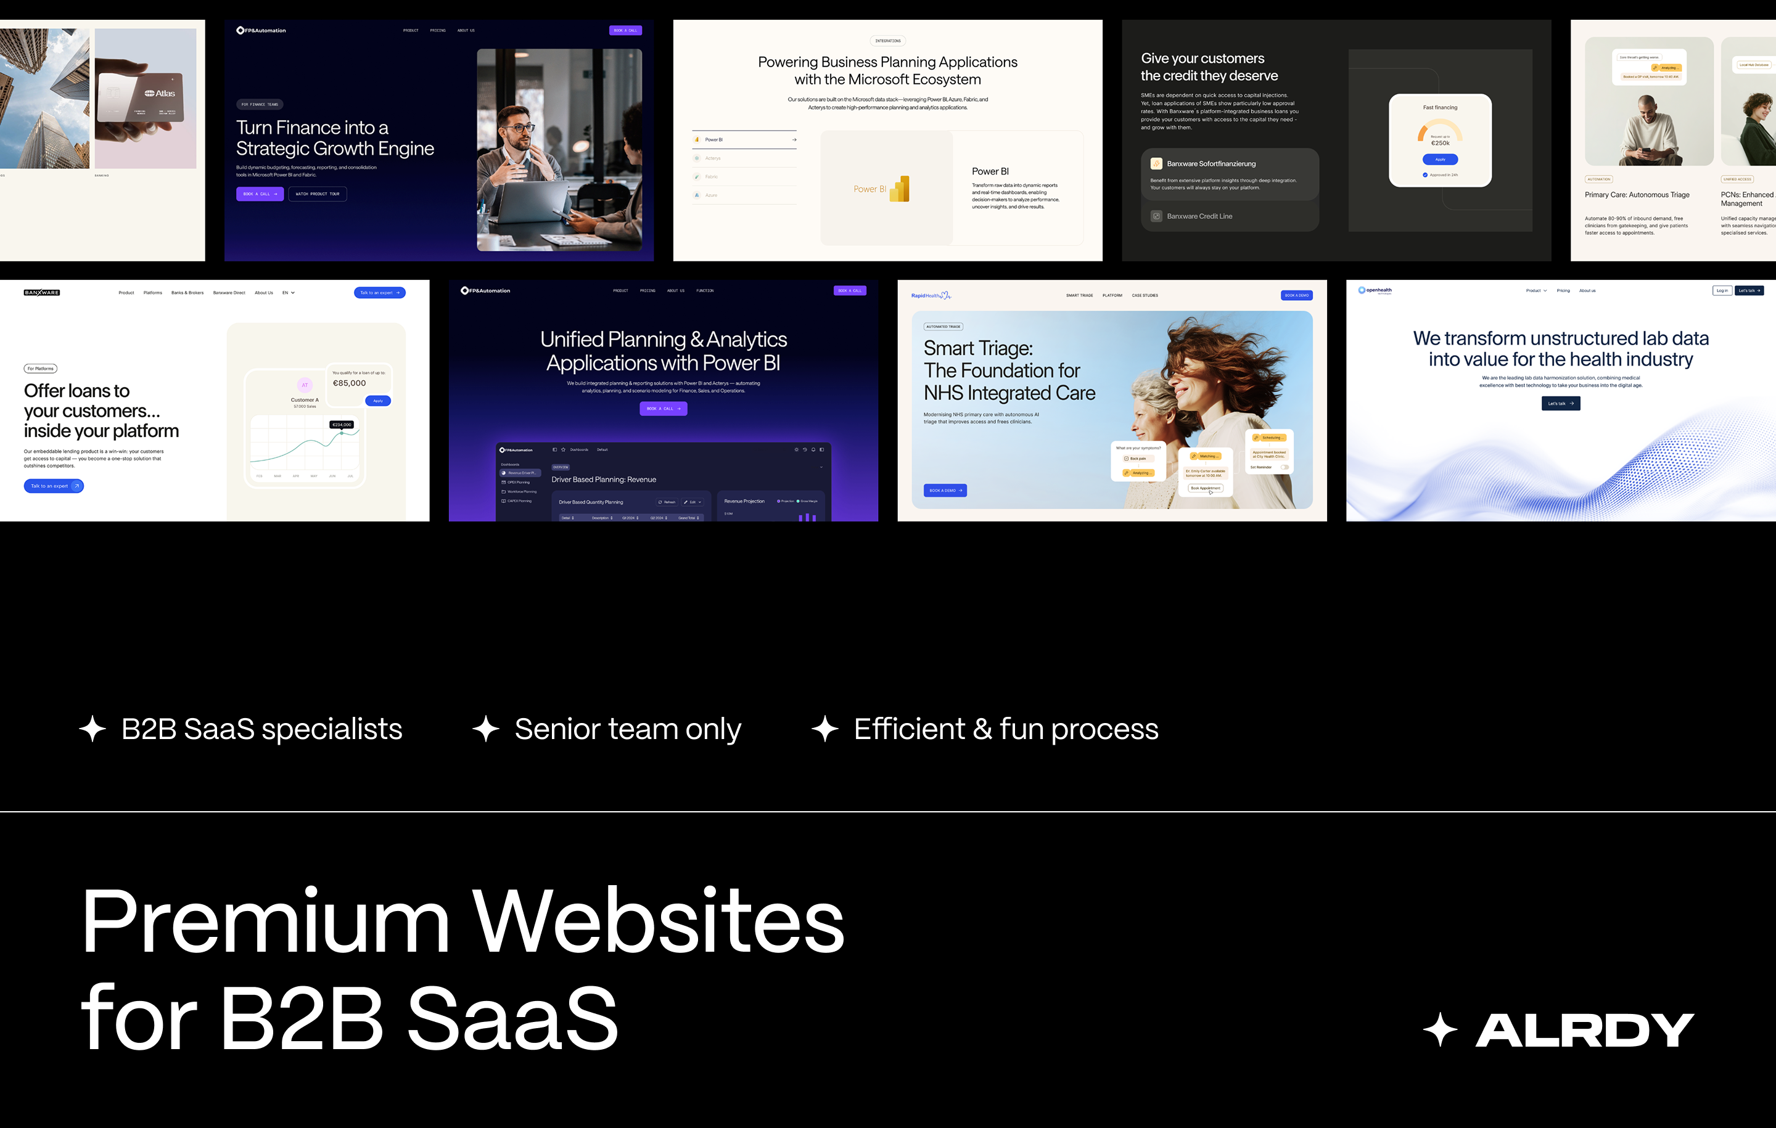
Task: Click PRICING on the Turn Finance page nav
Action: pyautogui.click(x=438, y=30)
